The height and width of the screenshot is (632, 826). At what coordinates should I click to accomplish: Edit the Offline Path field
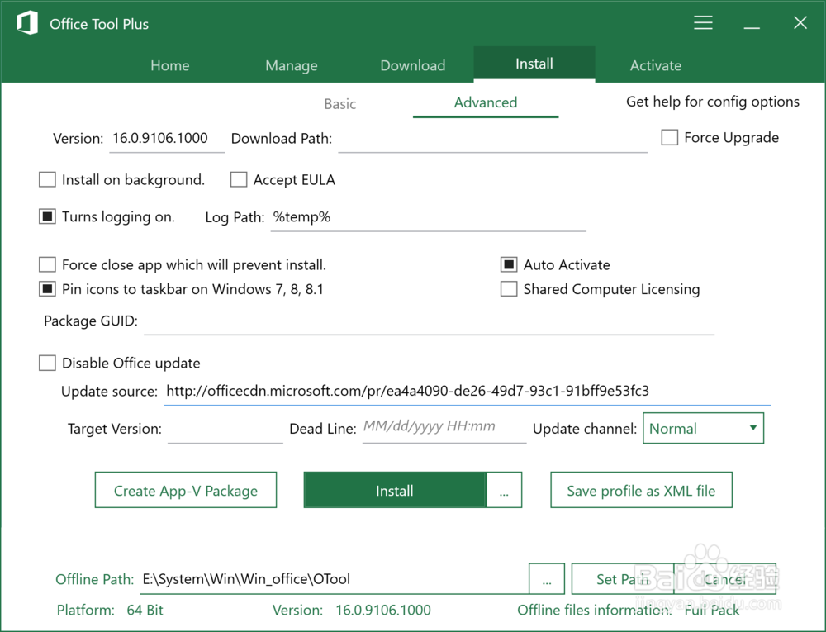[334, 579]
